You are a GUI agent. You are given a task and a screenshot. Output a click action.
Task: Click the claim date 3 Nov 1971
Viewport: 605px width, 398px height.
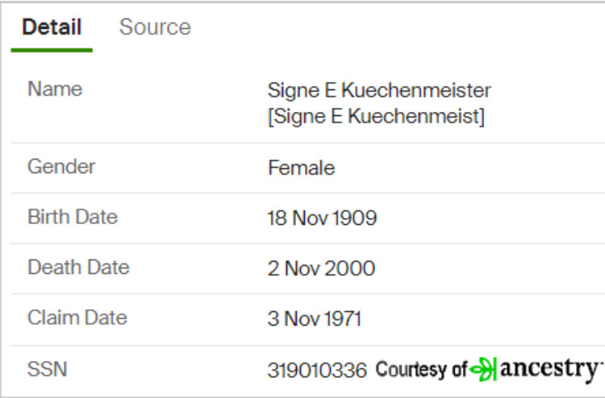[x=315, y=318]
